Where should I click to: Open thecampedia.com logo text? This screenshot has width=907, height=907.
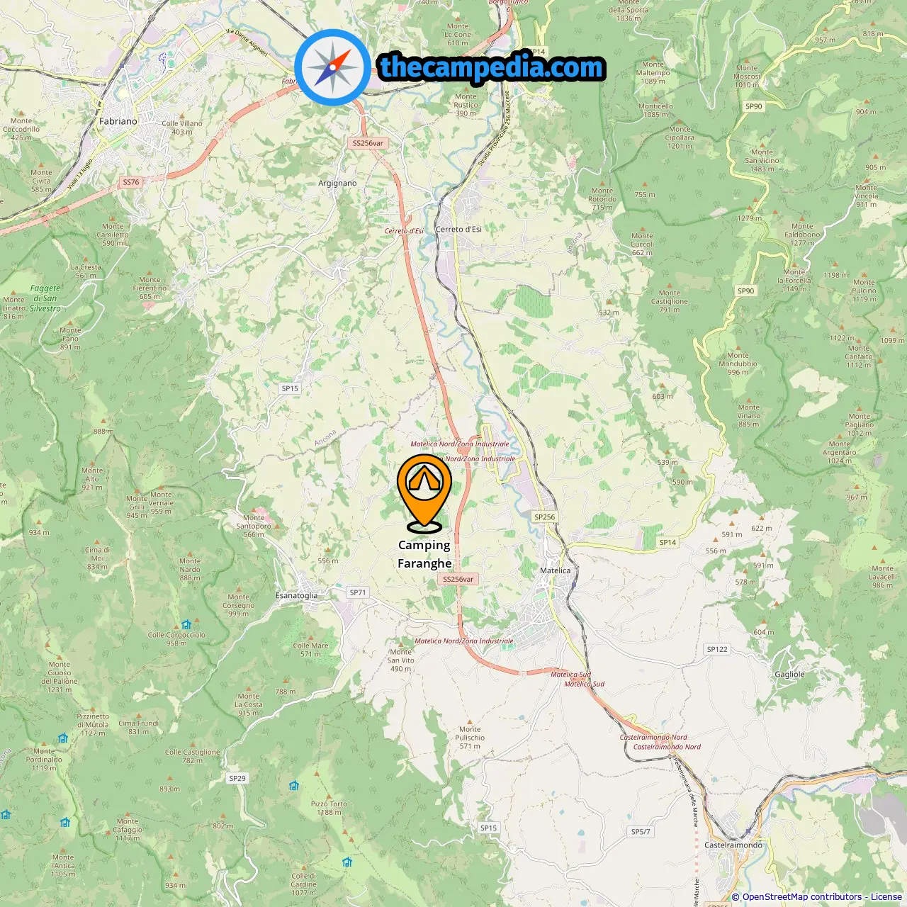pos(492,67)
